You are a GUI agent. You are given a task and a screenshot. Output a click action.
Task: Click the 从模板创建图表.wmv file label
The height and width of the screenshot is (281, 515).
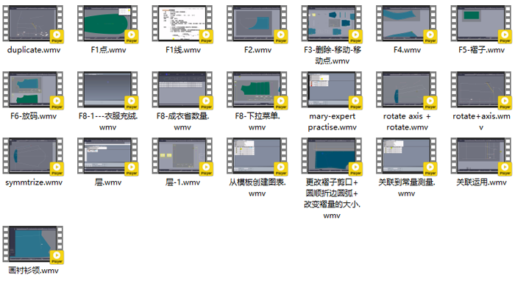pyautogui.click(x=257, y=188)
